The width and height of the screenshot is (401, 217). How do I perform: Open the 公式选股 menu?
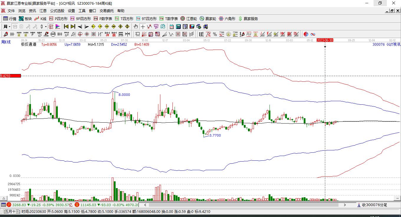tap(57, 11)
